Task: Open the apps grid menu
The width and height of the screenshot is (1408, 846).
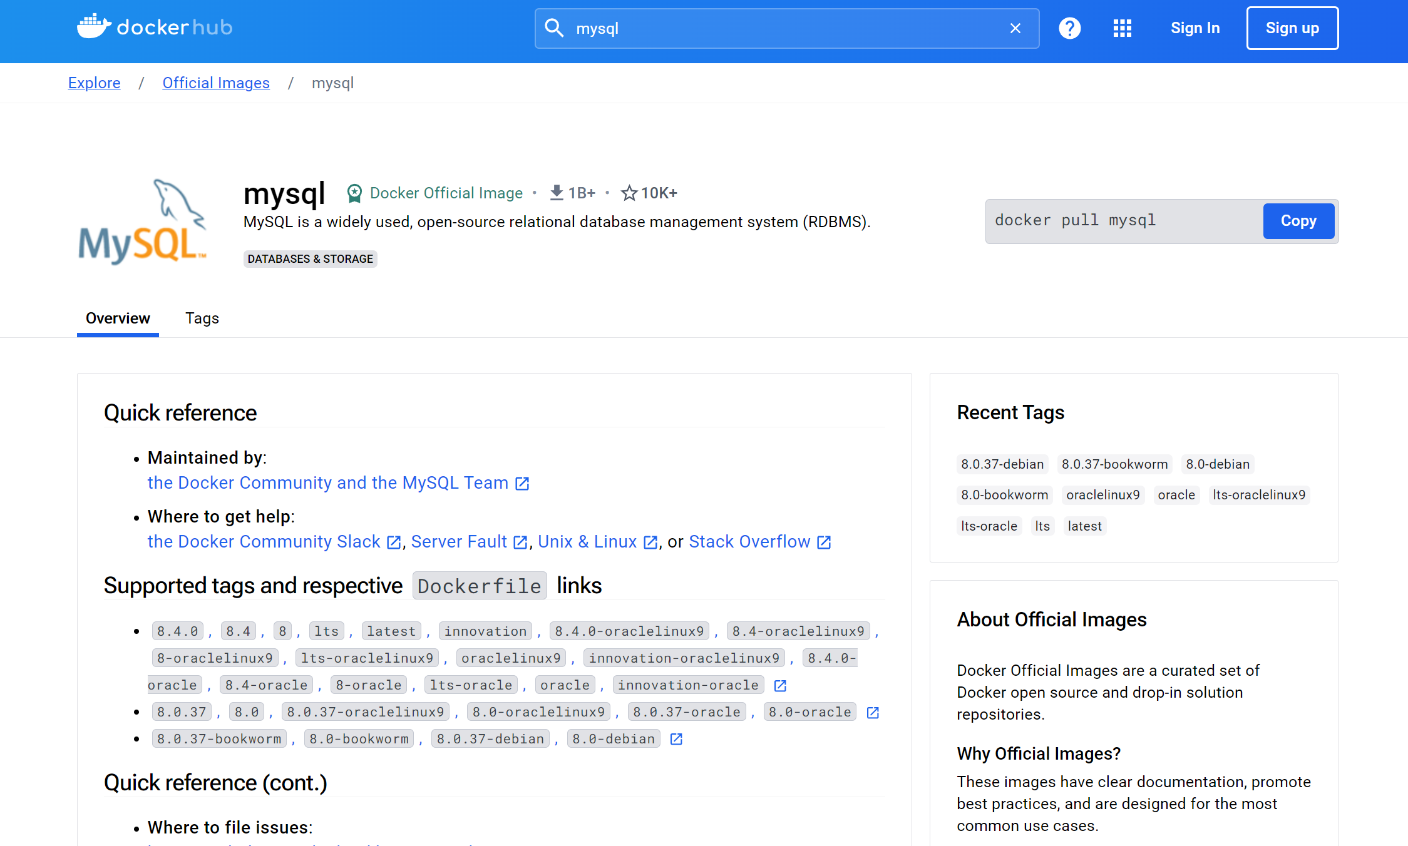Action: pyautogui.click(x=1123, y=28)
